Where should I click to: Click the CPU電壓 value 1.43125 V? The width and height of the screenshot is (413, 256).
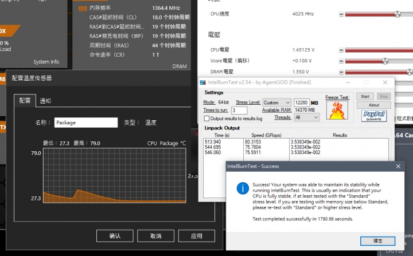(x=303, y=50)
